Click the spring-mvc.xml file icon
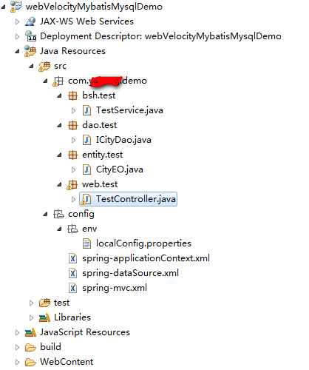This screenshot has width=309, height=370. point(72,288)
